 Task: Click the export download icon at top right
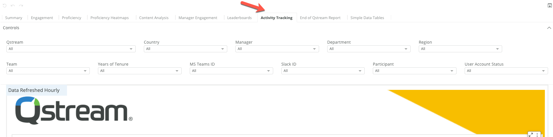550,5
